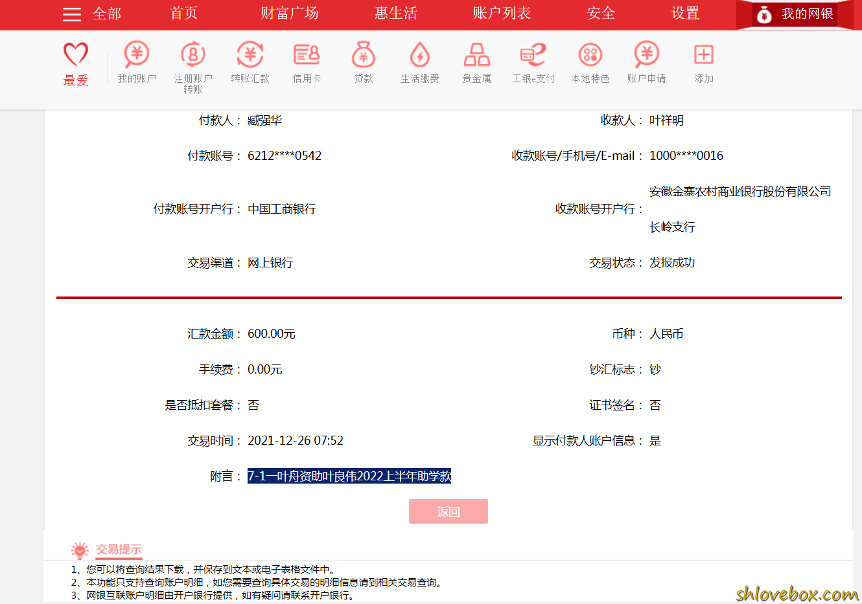Click tip 3 about 网银互联账户明细
Viewport: 862px width, 604px height.
pyautogui.click(x=214, y=596)
